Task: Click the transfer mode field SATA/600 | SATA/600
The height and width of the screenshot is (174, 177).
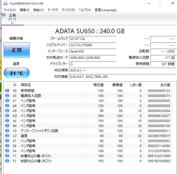Action: click(92, 58)
